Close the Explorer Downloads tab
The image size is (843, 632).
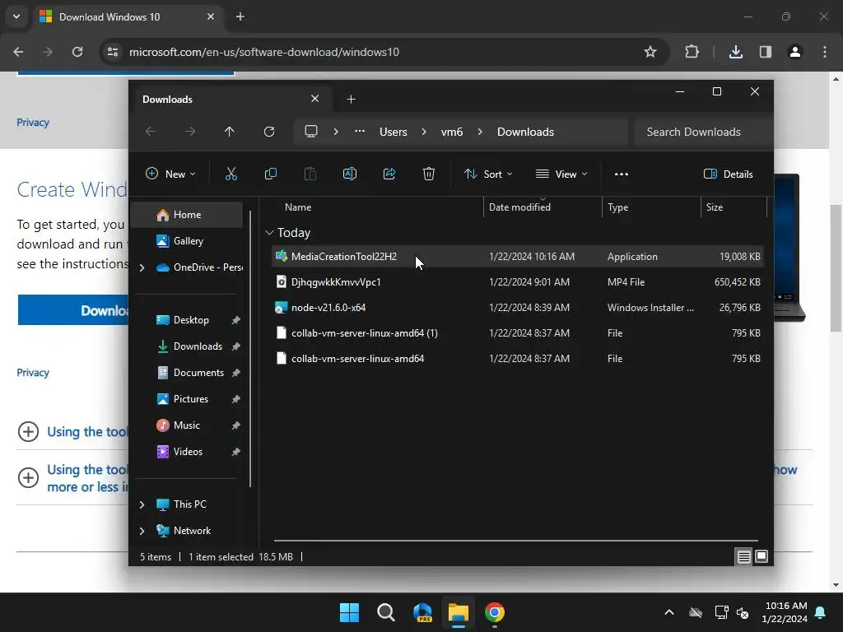315,99
